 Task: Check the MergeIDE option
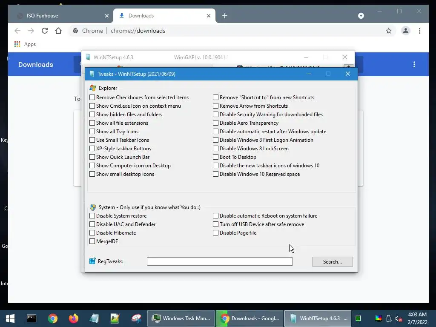pyautogui.click(x=104, y=241)
